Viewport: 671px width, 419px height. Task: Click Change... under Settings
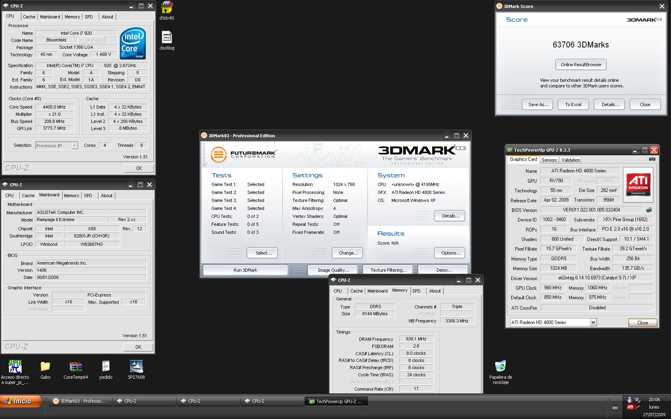tap(347, 253)
